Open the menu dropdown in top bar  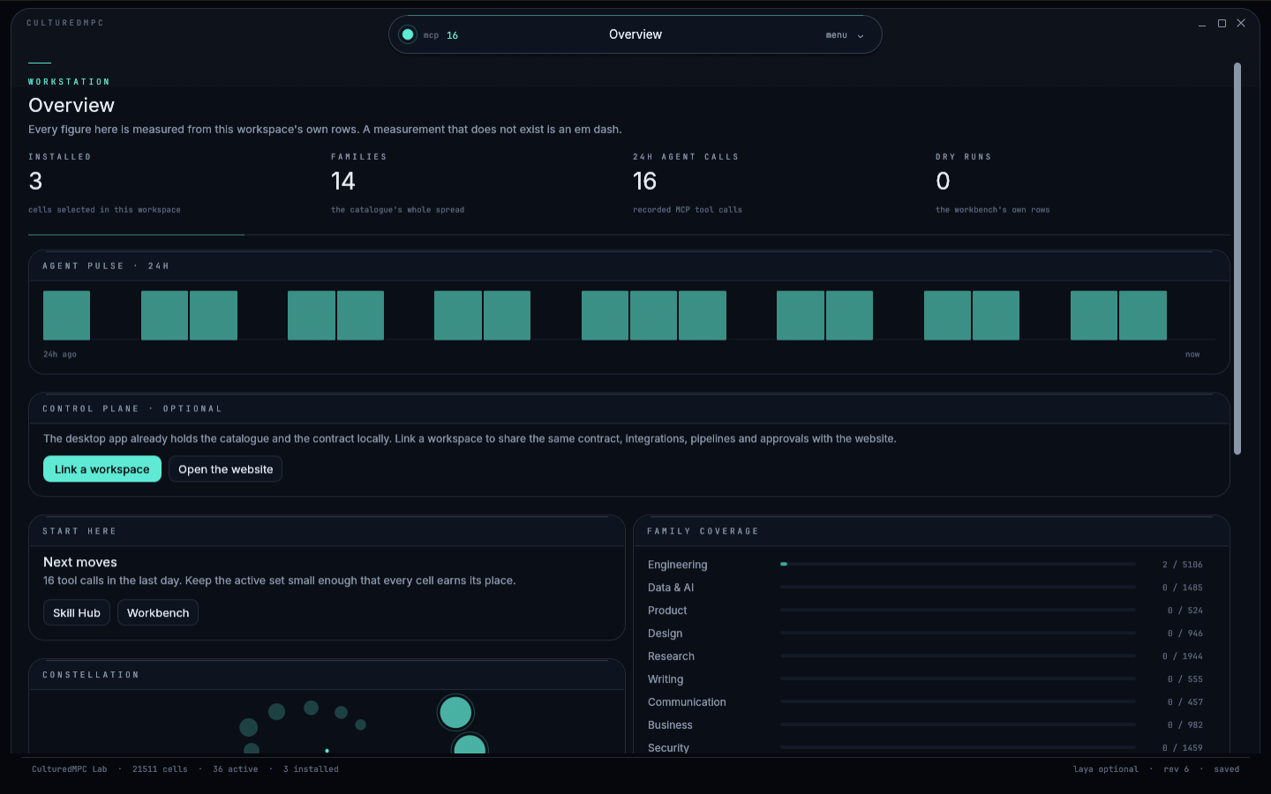tap(845, 35)
